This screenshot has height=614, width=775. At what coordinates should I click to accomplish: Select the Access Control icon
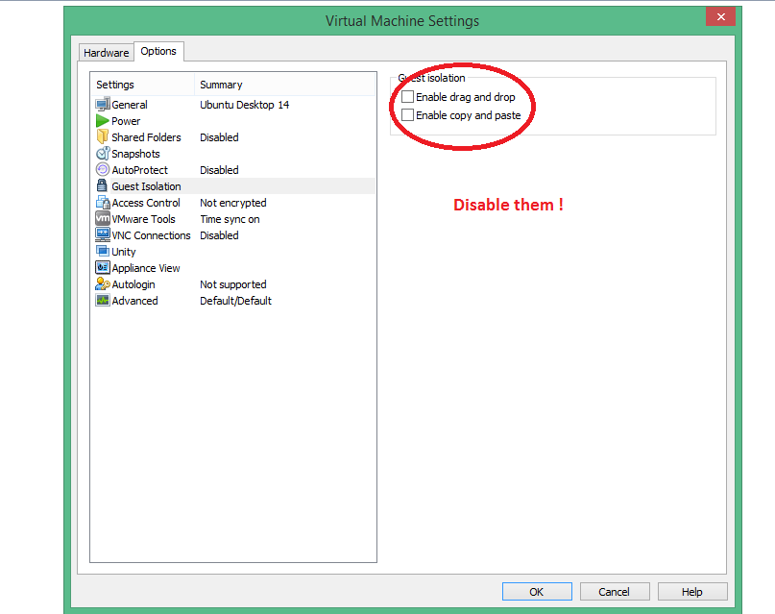(103, 202)
